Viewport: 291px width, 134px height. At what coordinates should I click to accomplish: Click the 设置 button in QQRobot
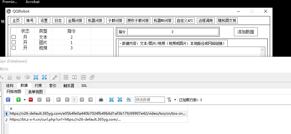pyautogui.click(x=44, y=21)
